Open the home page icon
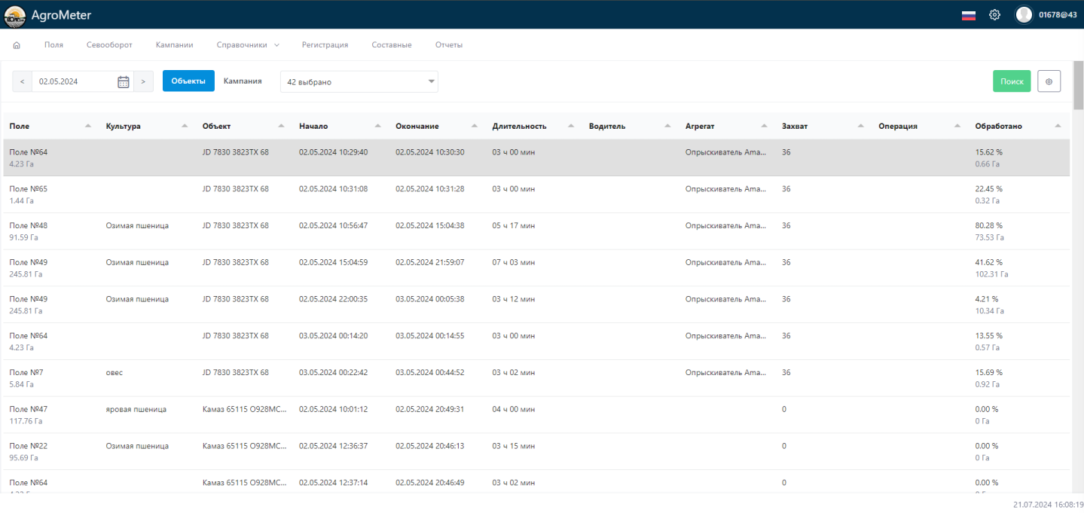1084x513 pixels. (x=17, y=45)
